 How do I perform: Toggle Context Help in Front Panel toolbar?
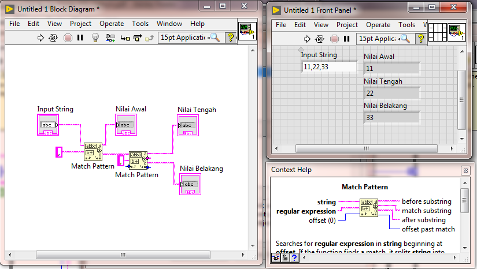(x=421, y=39)
